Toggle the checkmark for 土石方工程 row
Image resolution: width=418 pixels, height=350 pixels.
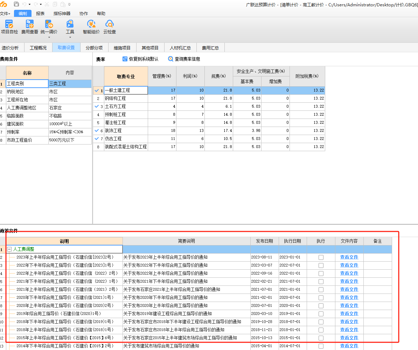click(x=97, y=106)
